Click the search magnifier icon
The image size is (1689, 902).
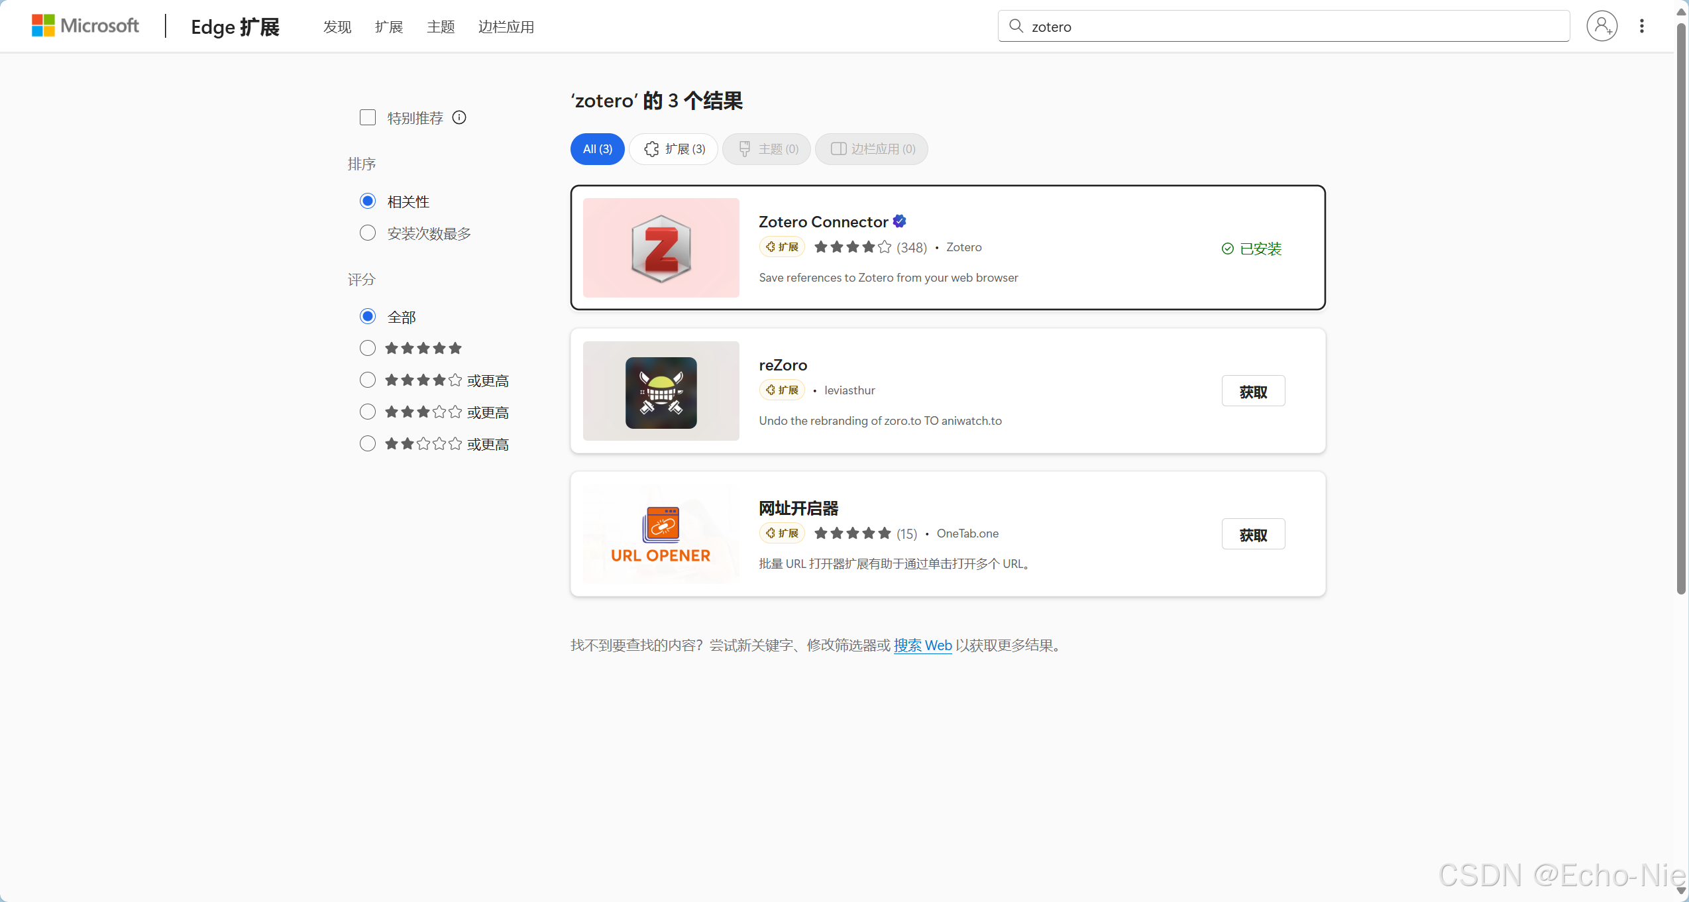coord(1015,26)
